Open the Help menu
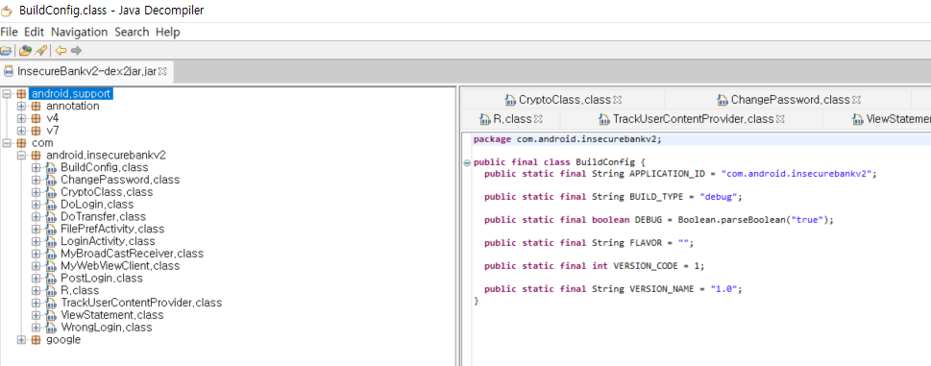This screenshot has width=931, height=366. [167, 32]
